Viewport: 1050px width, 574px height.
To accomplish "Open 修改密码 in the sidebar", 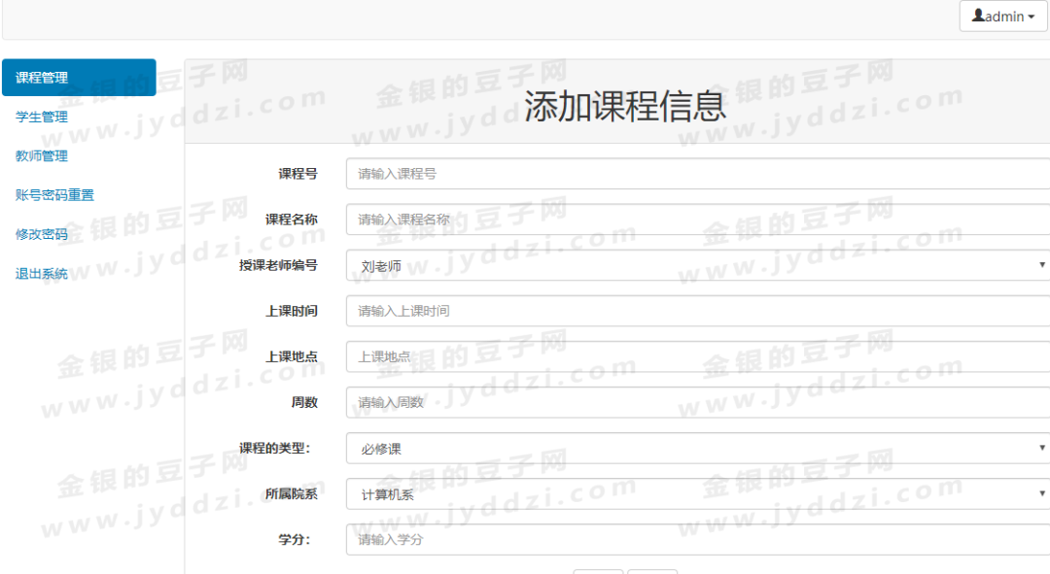I will coord(42,234).
